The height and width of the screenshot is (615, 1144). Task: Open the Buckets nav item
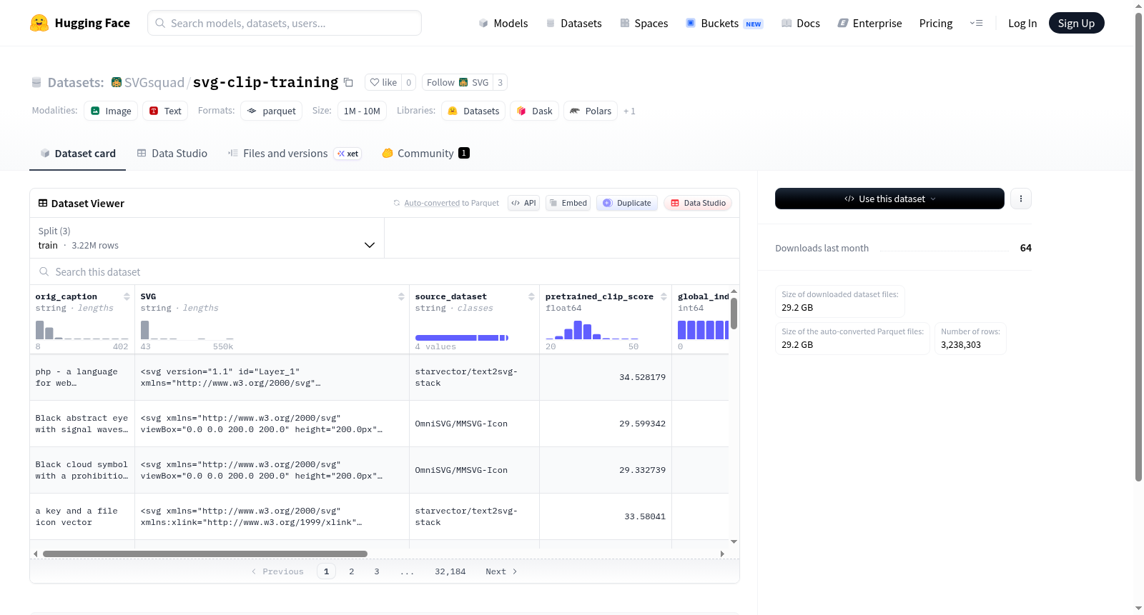coord(724,23)
